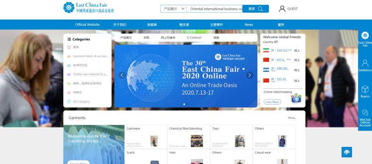This screenshot has height=164, width=372.
Task: Click inside the search text field
Action: [x=215, y=9]
